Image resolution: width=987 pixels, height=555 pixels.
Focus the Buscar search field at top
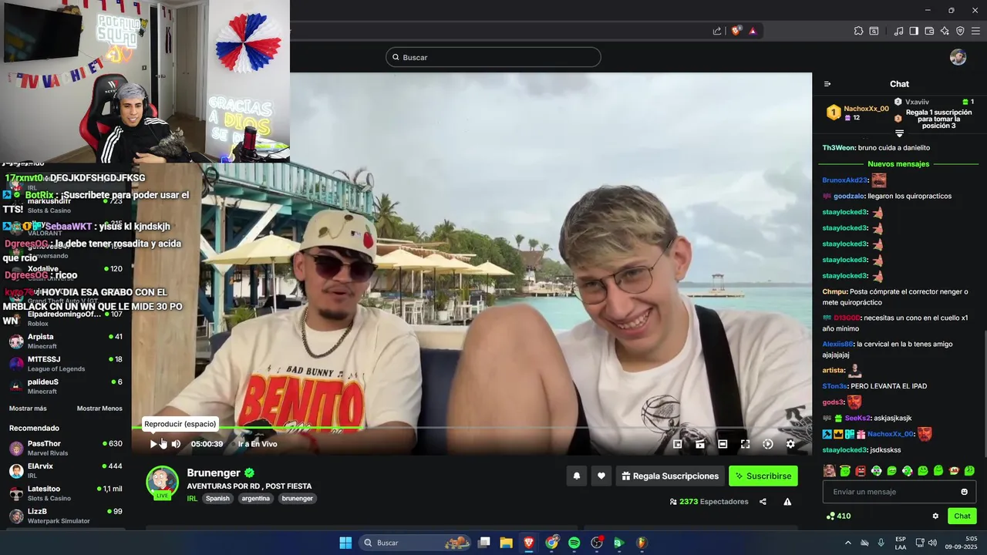pyautogui.click(x=493, y=57)
